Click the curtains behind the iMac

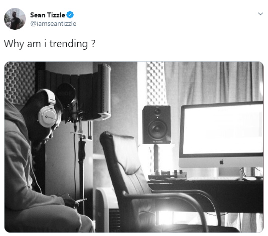(214, 82)
